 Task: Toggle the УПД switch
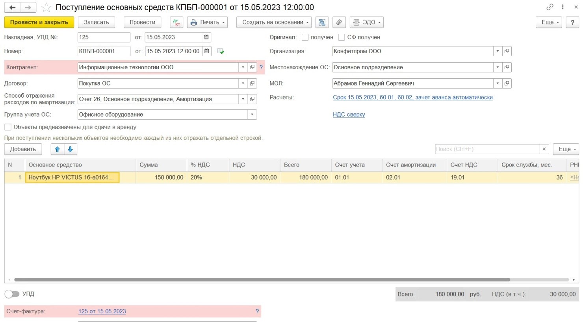(x=12, y=294)
